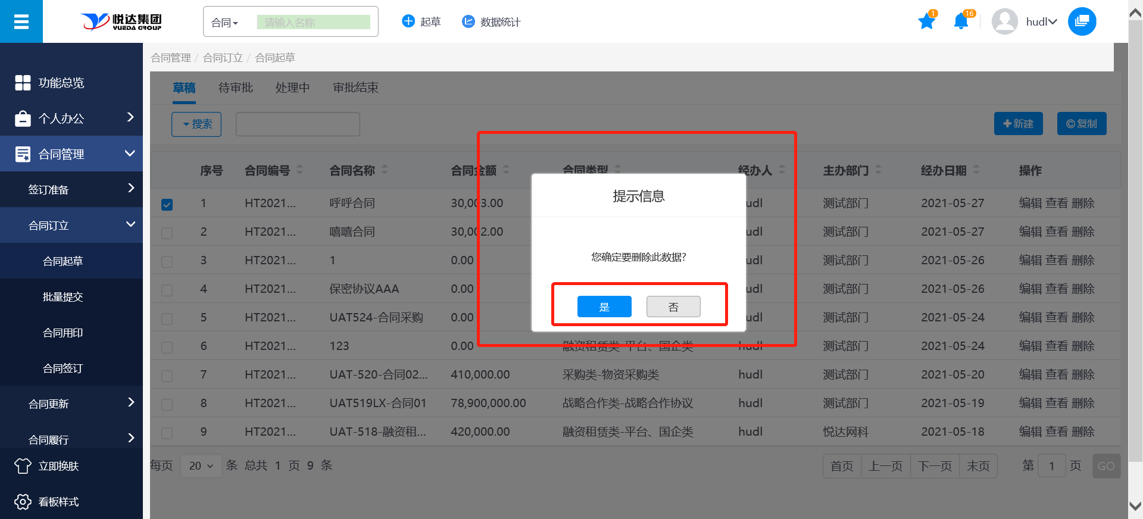
Task: Open notifications bell icon
Action: click(x=960, y=22)
